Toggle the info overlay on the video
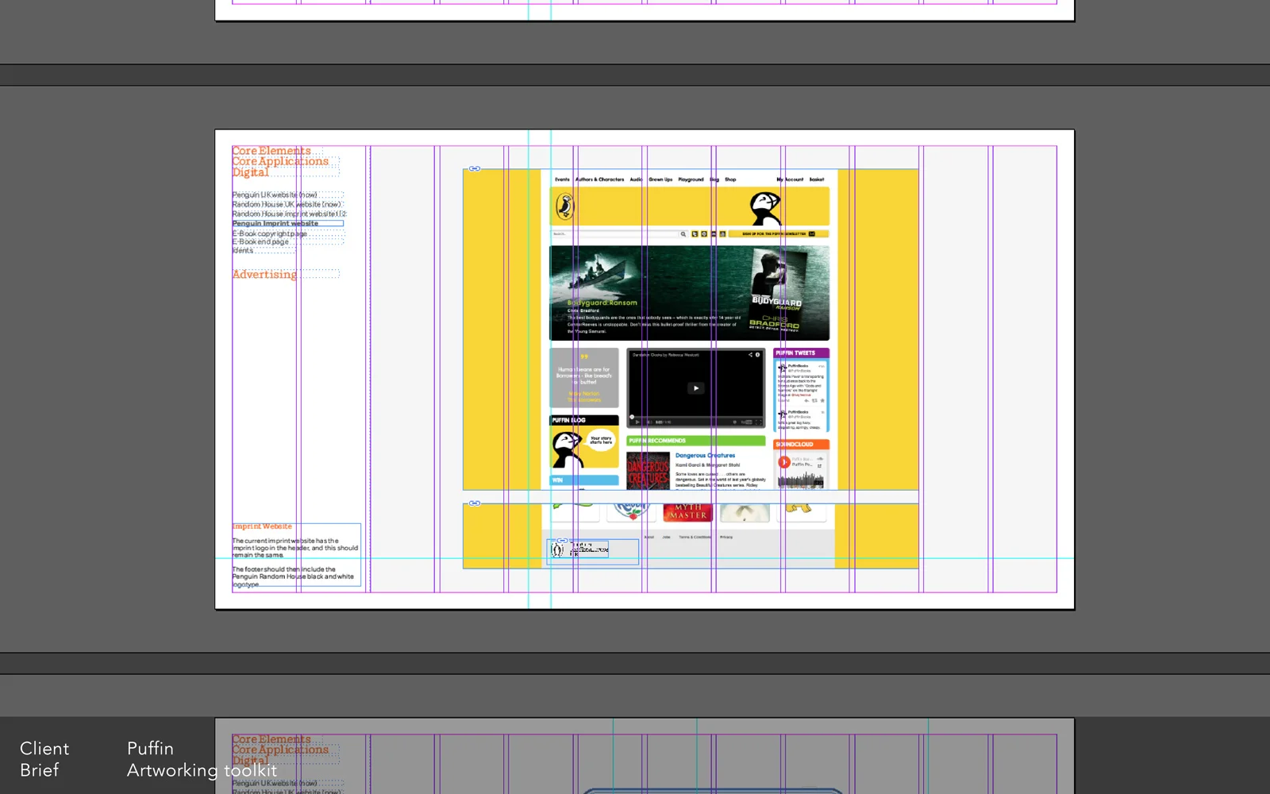 pyautogui.click(x=757, y=355)
